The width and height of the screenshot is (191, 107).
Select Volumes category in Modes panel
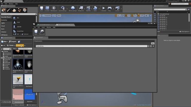(x=4, y=32)
